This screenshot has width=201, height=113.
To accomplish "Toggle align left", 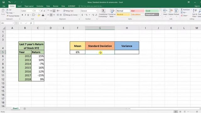I will pyautogui.click(x=48, y=15).
